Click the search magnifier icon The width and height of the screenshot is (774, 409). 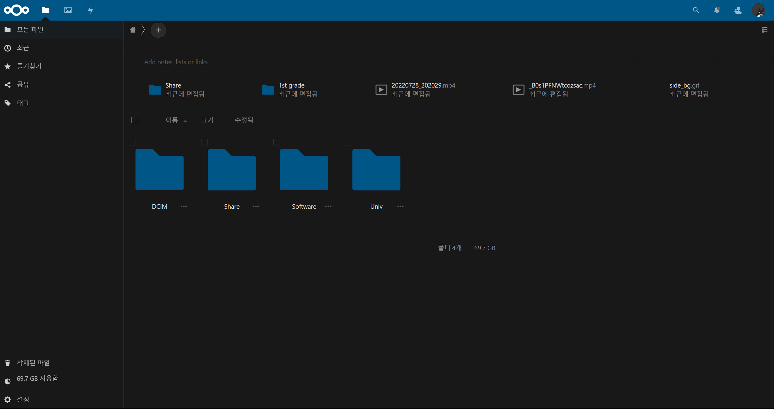(696, 10)
